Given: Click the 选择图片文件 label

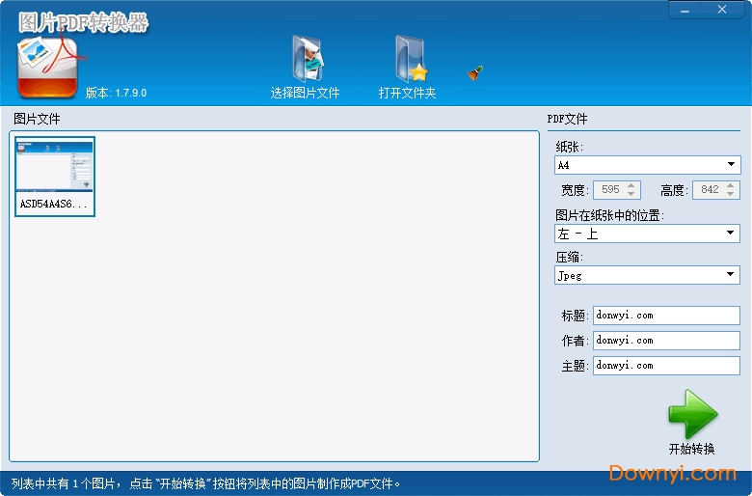Looking at the screenshot, I should point(305,93).
